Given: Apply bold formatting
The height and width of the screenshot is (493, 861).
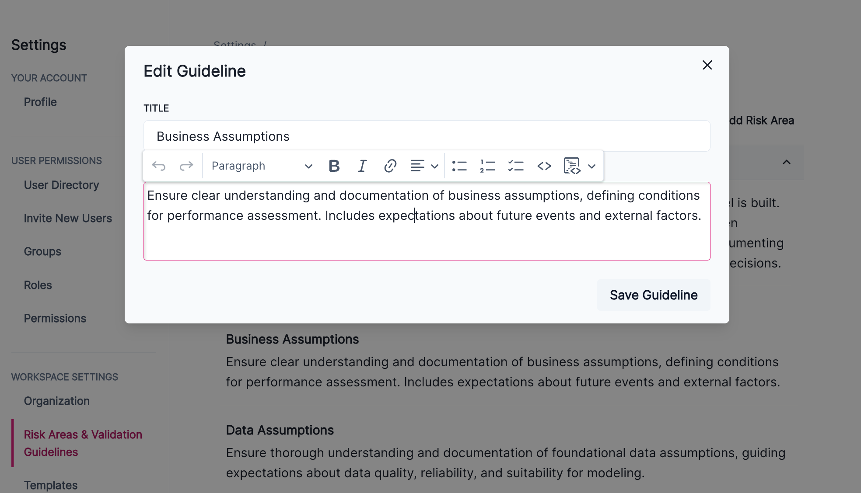Looking at the screenshot, I should [x=334, y=166].
